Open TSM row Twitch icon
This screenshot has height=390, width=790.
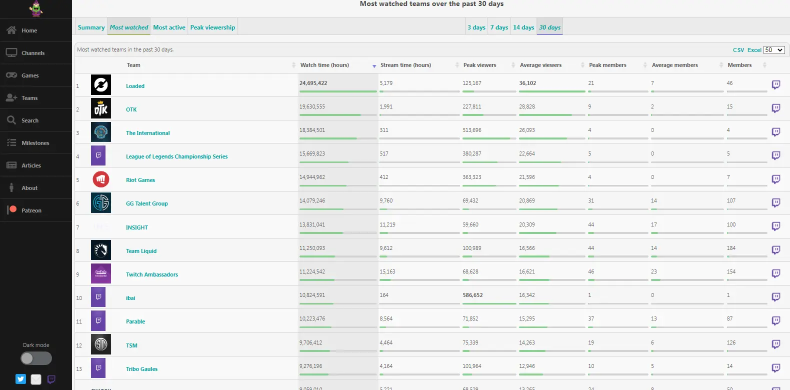point(776,344)
